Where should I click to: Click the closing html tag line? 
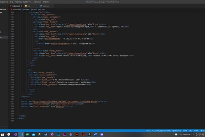[20, 118]
